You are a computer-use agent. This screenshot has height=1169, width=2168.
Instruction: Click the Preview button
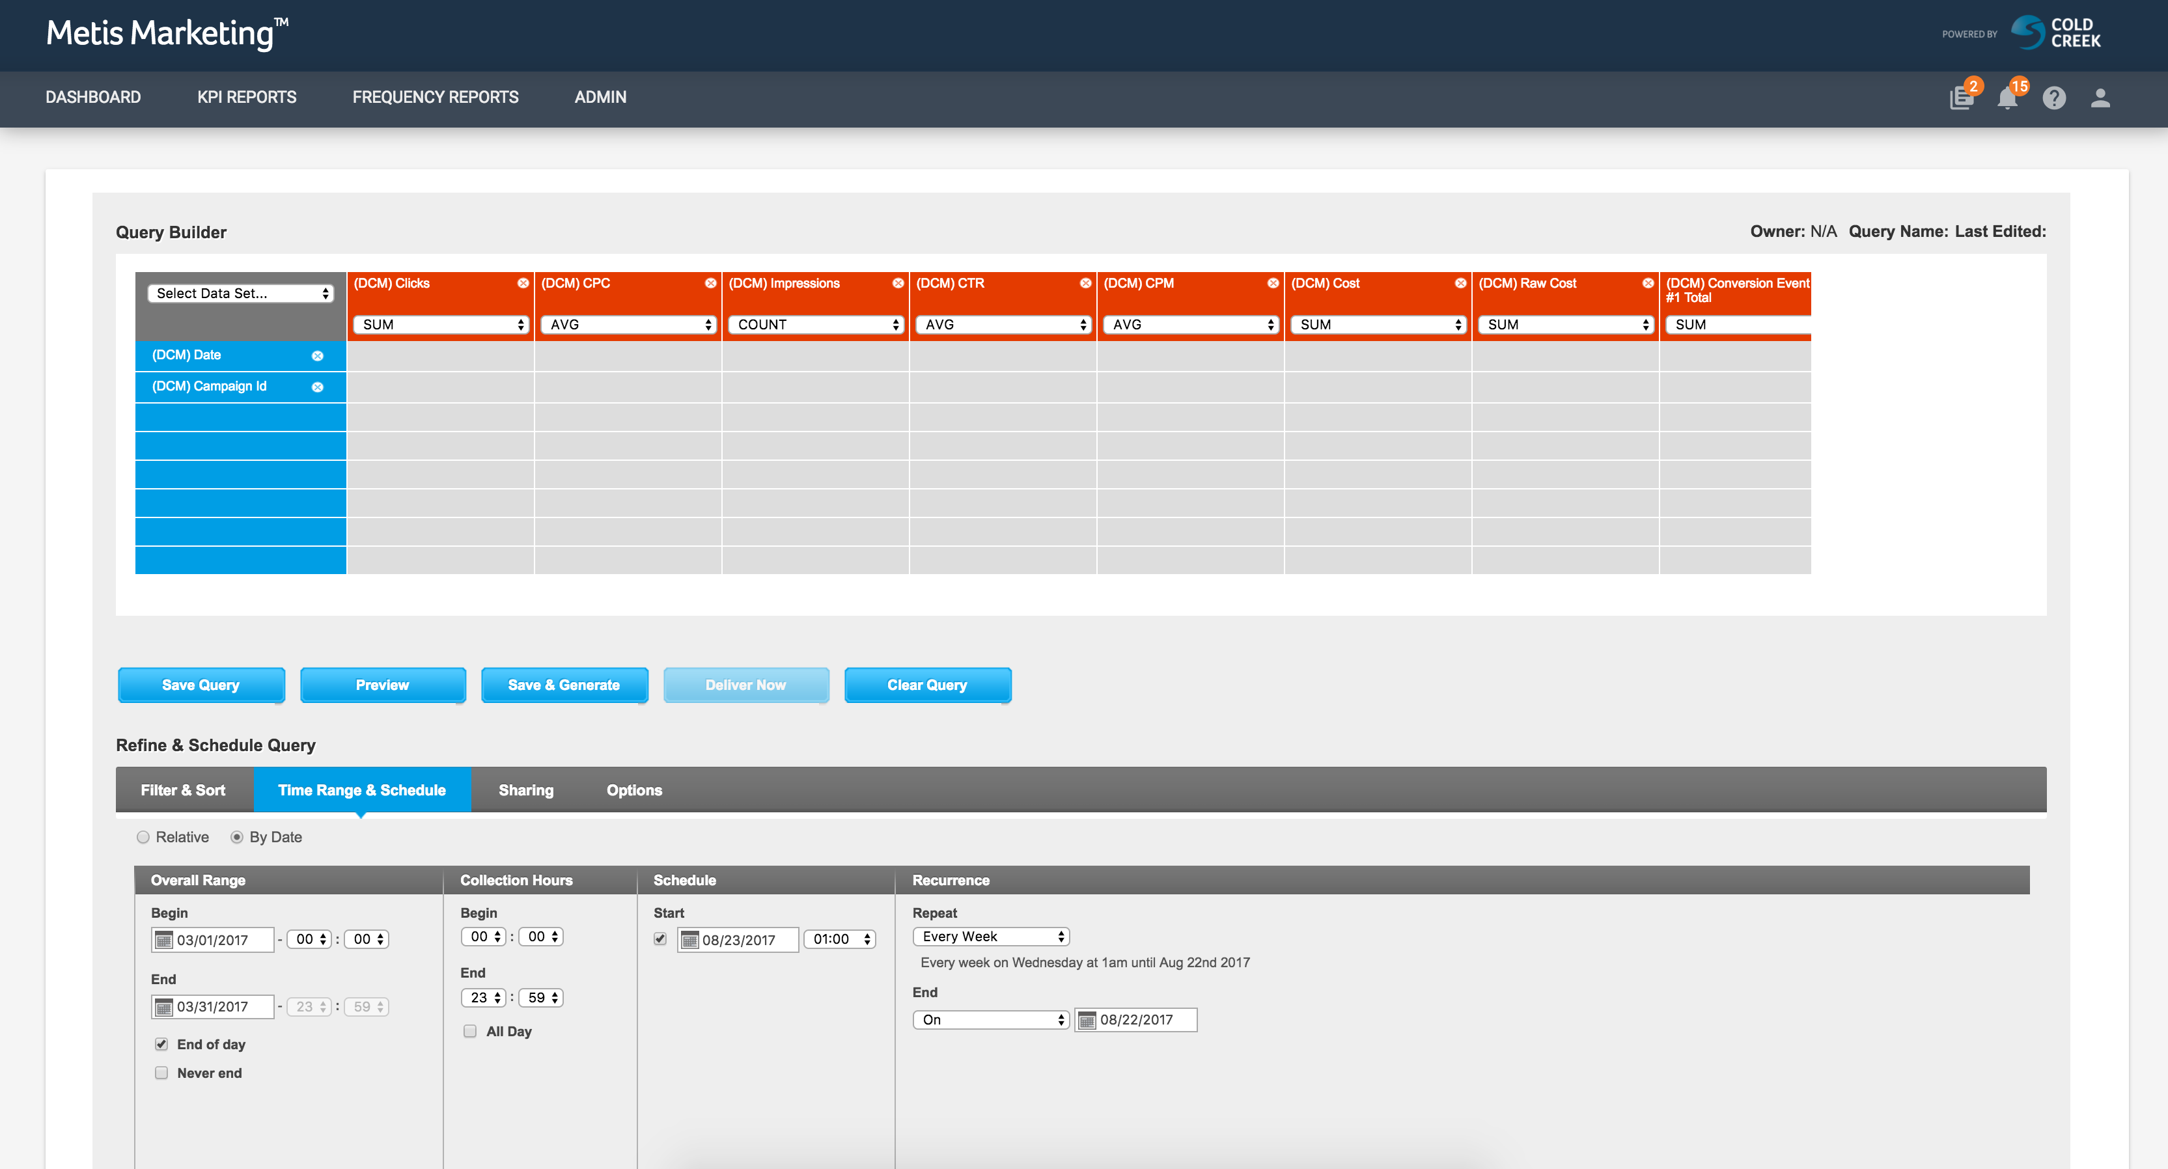(x=383, y=685)
